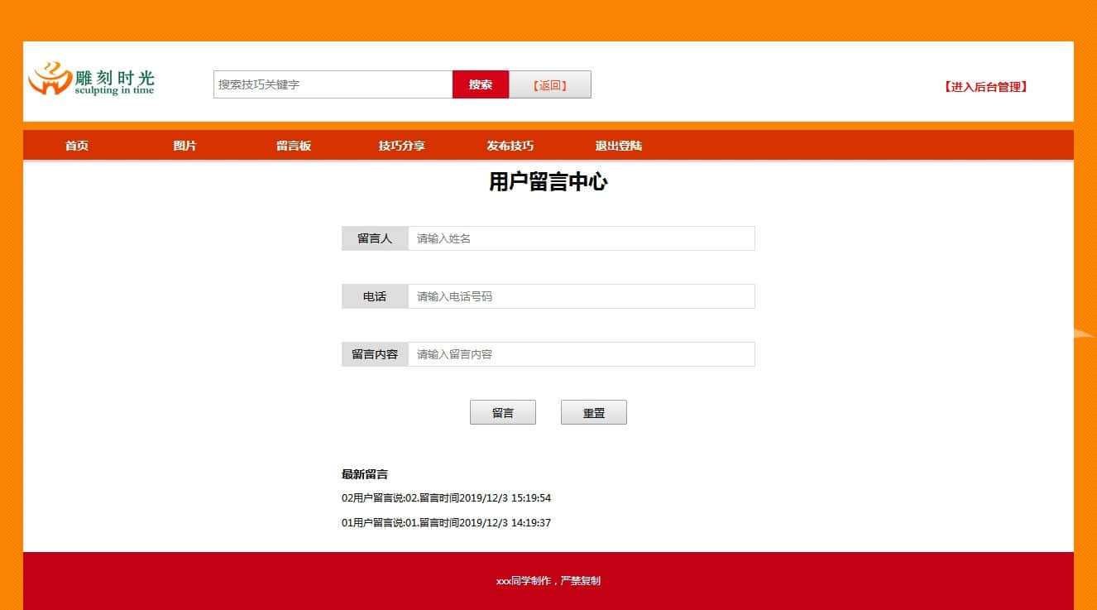Click the 01用户 message entry

click(x=446, y=523)
